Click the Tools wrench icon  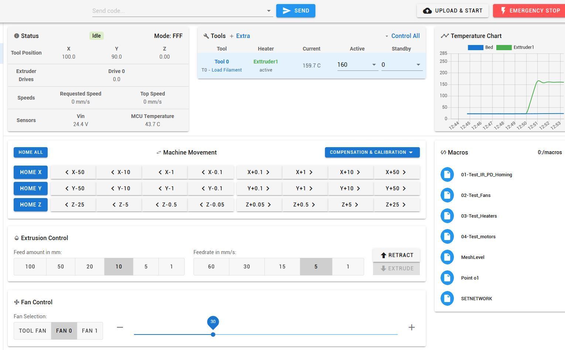tap(206, 36)
